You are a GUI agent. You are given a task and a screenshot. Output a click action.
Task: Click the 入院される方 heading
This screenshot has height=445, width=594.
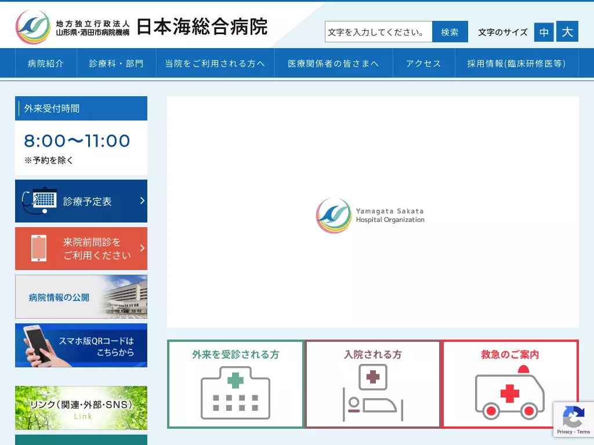[373, 355]
